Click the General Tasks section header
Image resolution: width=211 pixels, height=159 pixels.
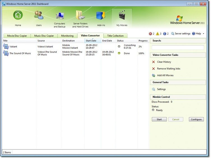click(178, 82)
